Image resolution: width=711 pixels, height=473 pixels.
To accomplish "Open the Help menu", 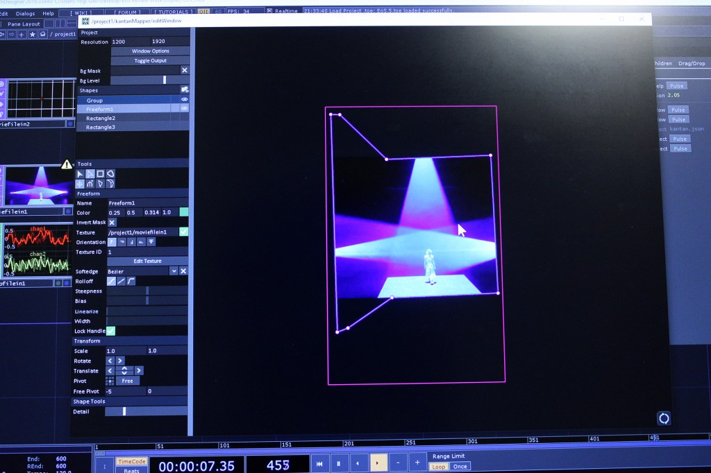I will pos(48,13).
